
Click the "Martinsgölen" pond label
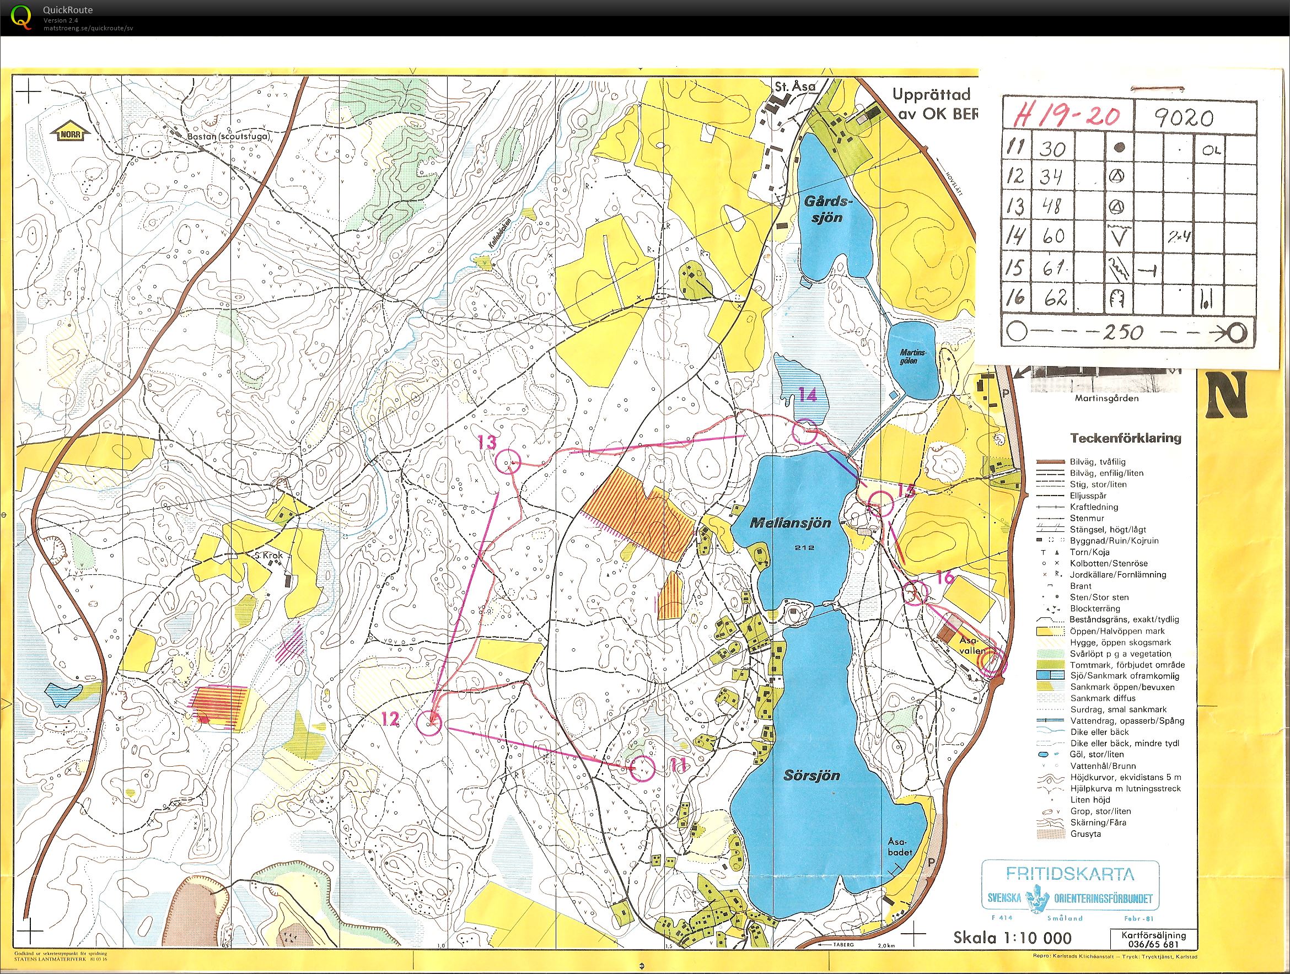point(912,357)
